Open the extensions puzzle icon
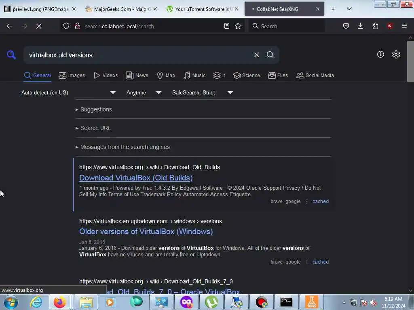 point(375,26)
